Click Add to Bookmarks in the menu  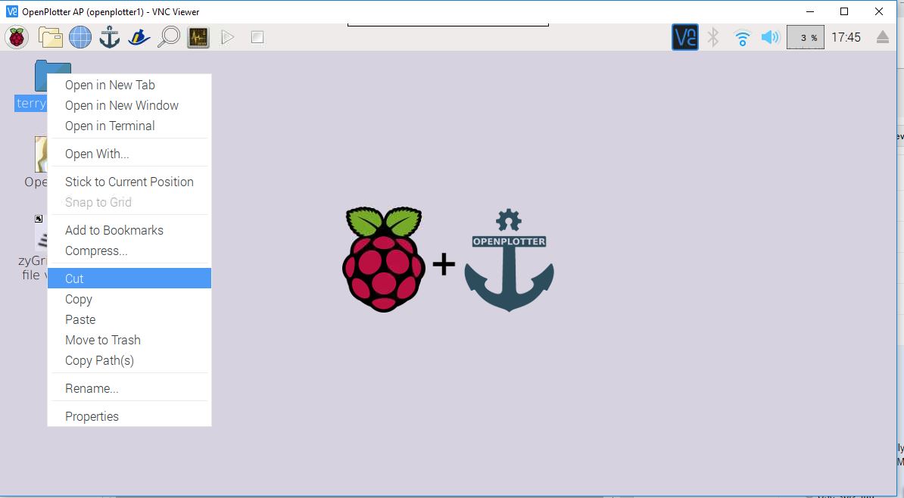[x=114, y=230]
